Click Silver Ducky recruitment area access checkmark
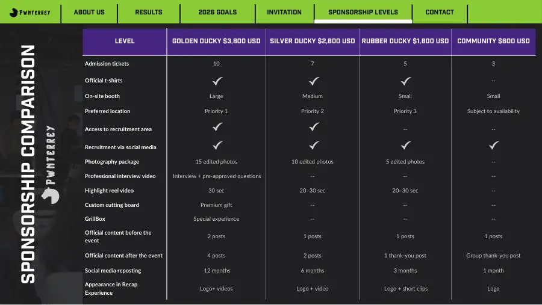 [x=314, y=127]
